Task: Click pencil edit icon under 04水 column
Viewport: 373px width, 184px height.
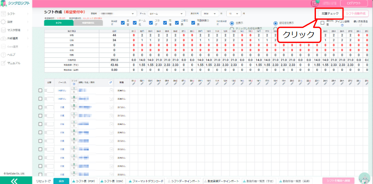Action: coord(159,84)
